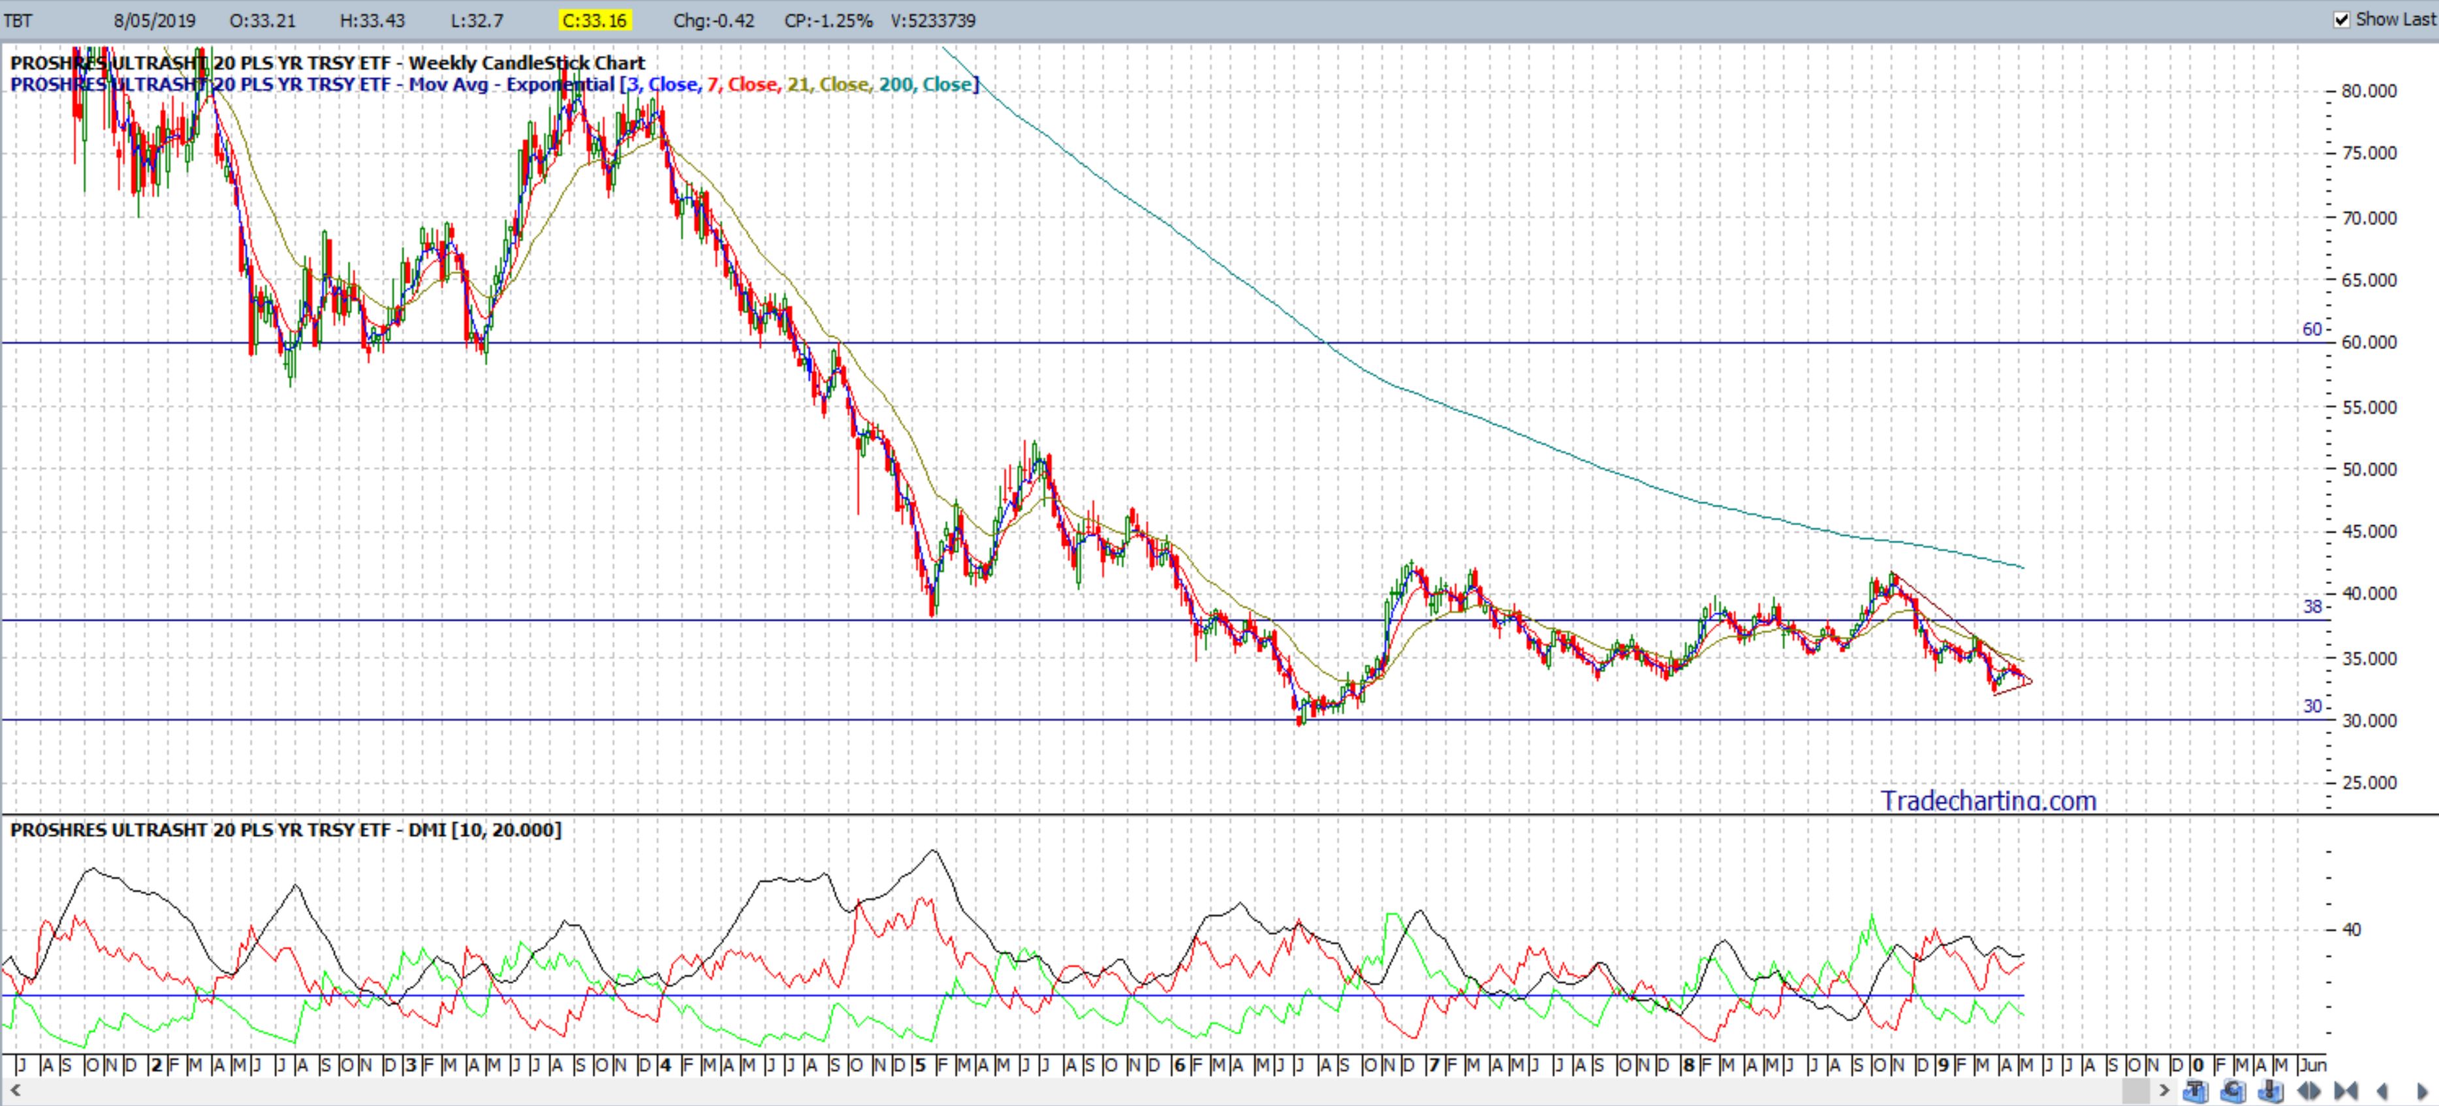Click the open price O:33.21

(262, 21)
